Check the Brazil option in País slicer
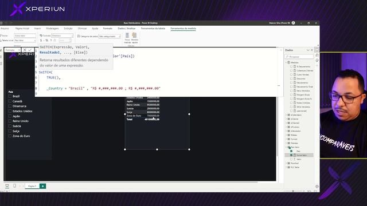 (10, 96)
